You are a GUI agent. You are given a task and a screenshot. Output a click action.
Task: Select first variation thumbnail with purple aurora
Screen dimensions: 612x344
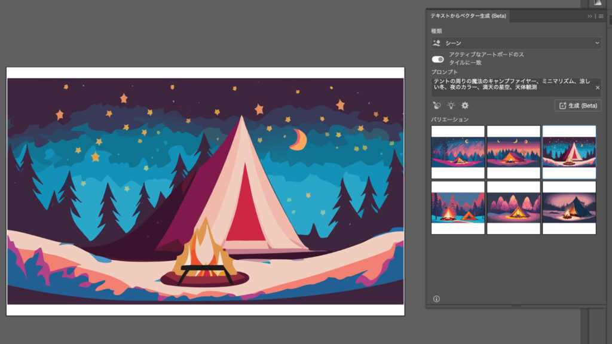[x=458, y=152]
